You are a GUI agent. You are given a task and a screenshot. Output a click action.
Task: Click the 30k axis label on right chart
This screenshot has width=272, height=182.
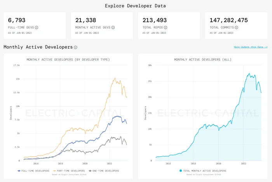(150, 65)
